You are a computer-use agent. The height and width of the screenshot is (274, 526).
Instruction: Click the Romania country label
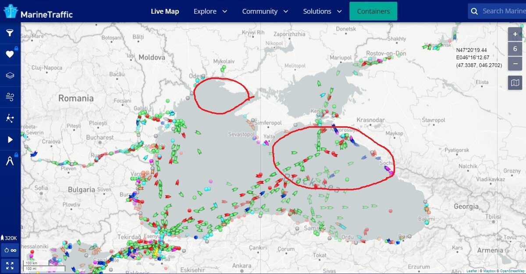76,98
